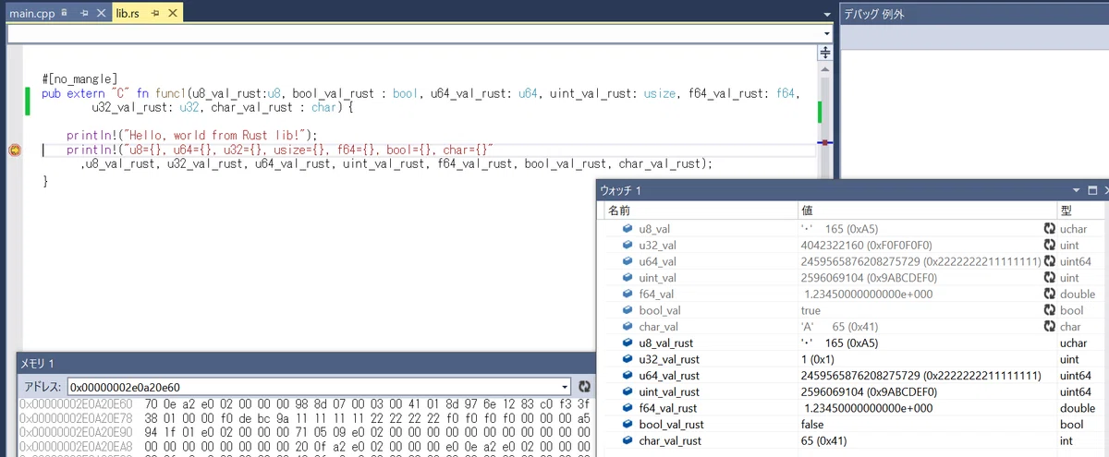Click variable icon beside u32_val
Viewport: 1109px width, 457px height.
(x=628, y=245)
